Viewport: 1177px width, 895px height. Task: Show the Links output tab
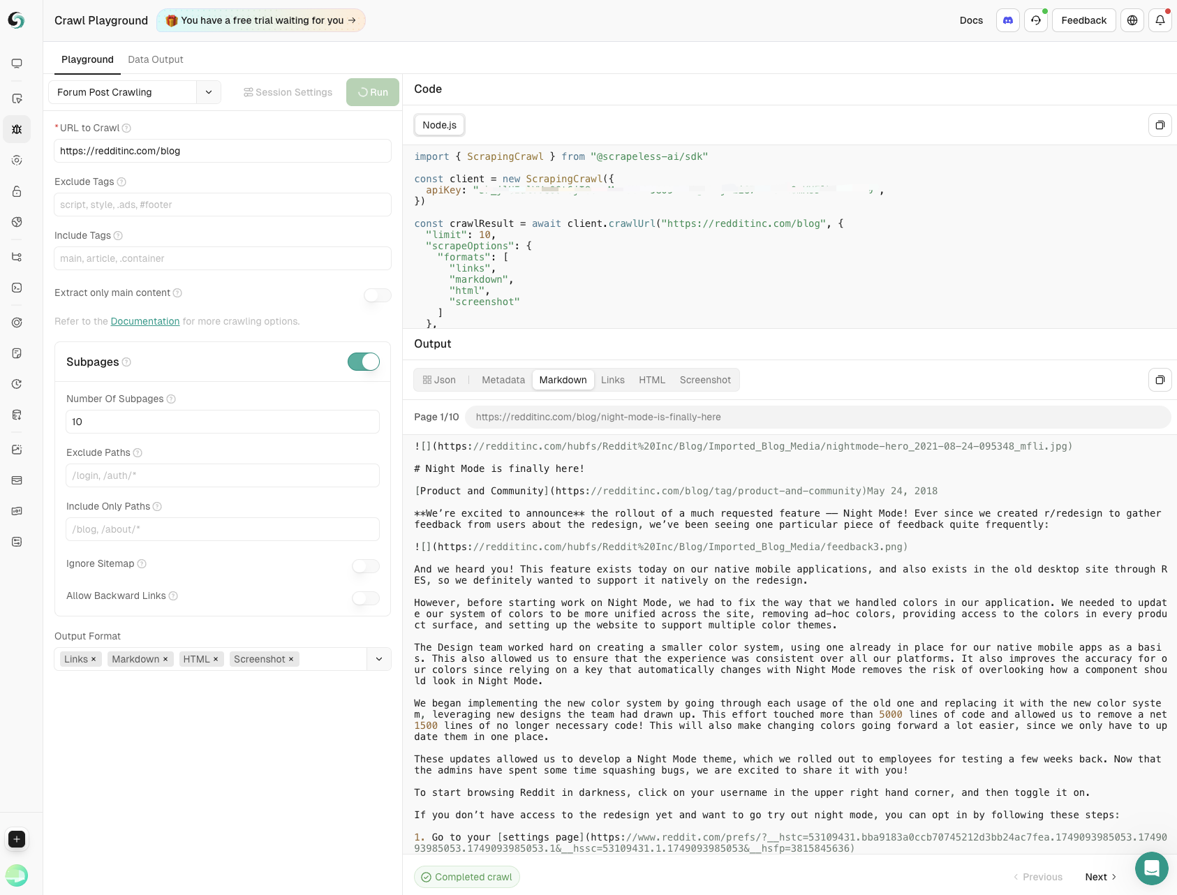click(x=613, y=380)
